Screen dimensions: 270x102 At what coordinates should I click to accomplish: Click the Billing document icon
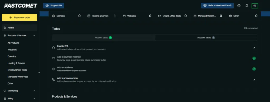click(5, 99)
